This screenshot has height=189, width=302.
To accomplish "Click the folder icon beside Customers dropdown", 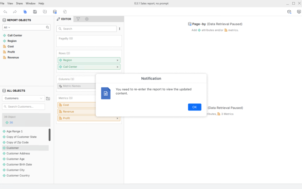I will pyautogui.click(x=48, y=98).
